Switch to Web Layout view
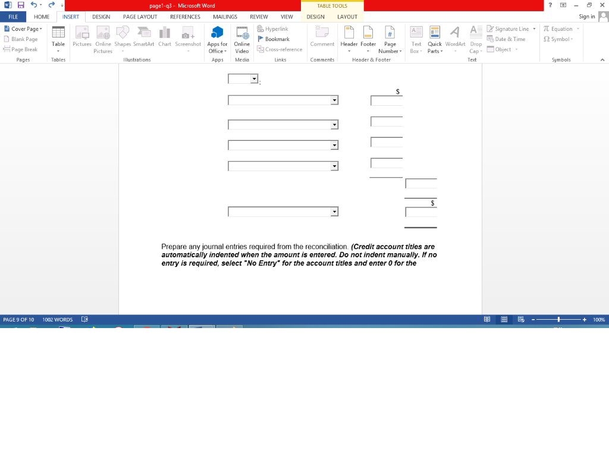 (521, 320)
